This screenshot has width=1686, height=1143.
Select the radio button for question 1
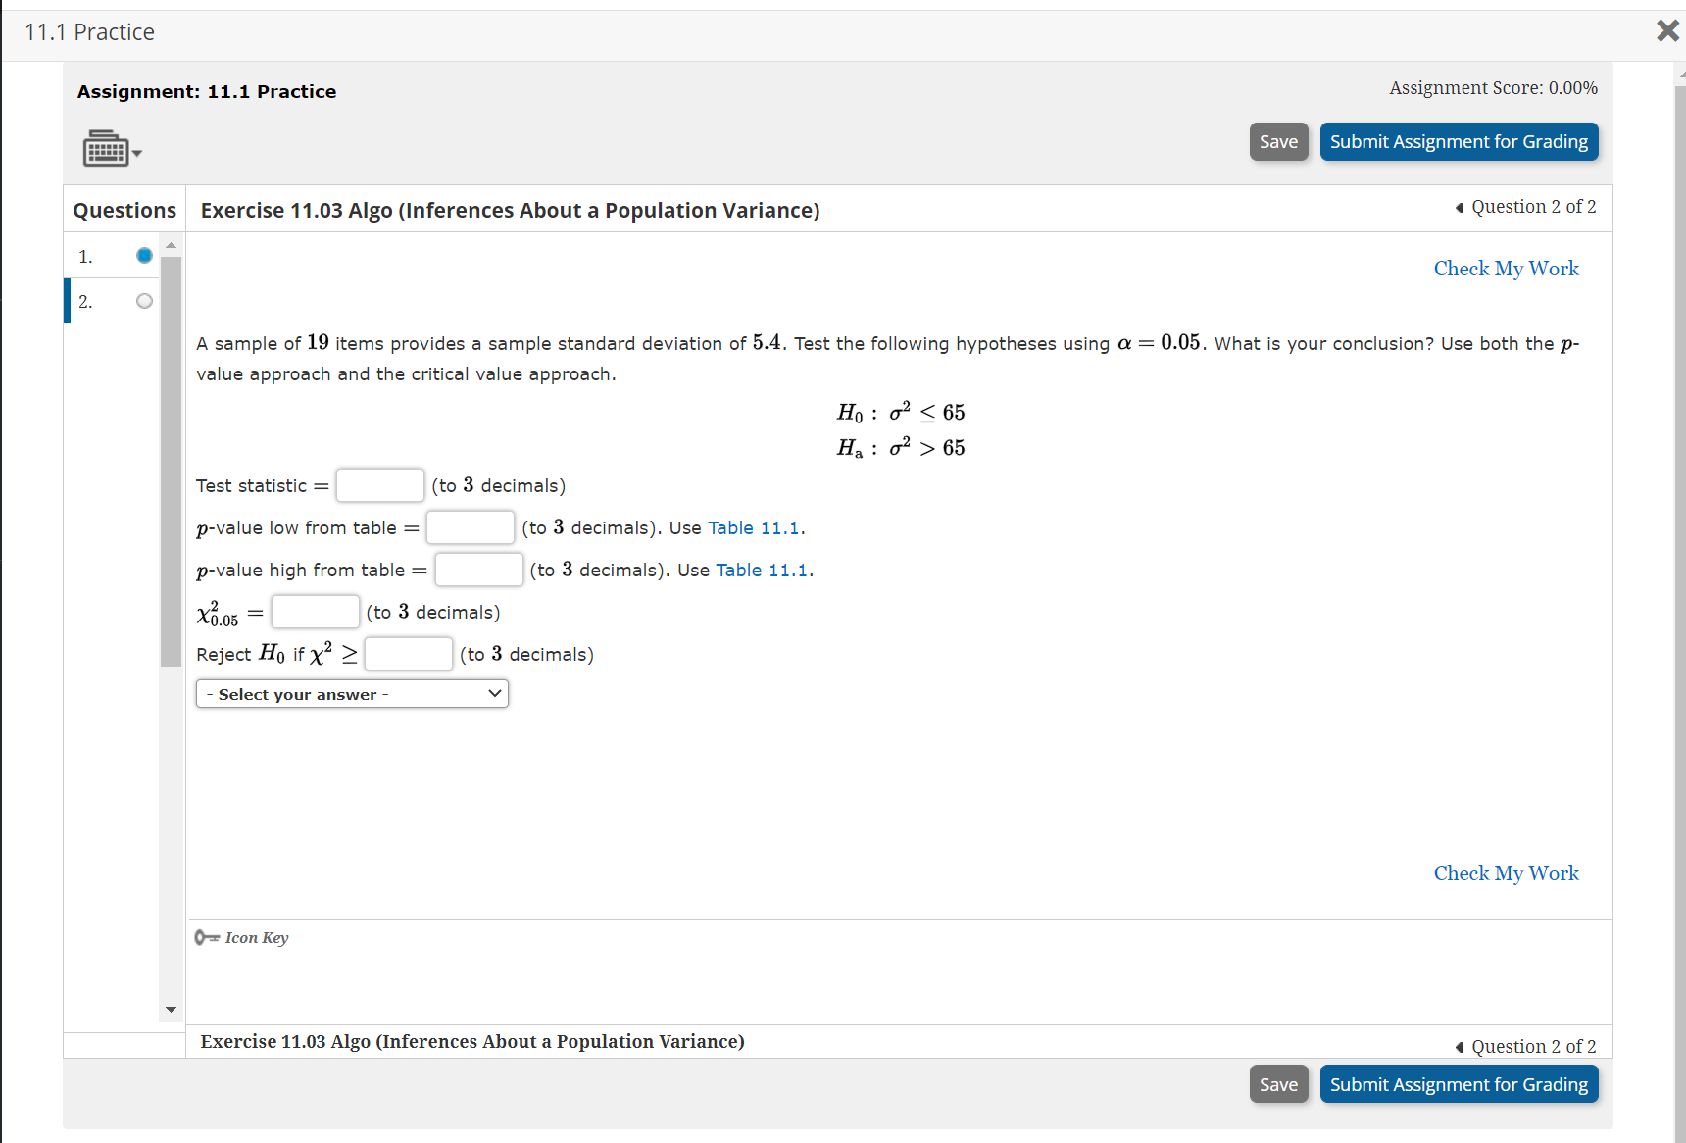point(143,255)
